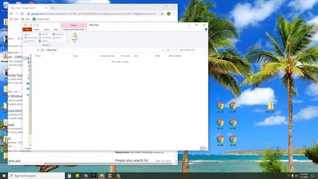The width and height of the screenshot is (318, 179).
Task: Launch Calculator from the taskbar
Action: (70, 176)
